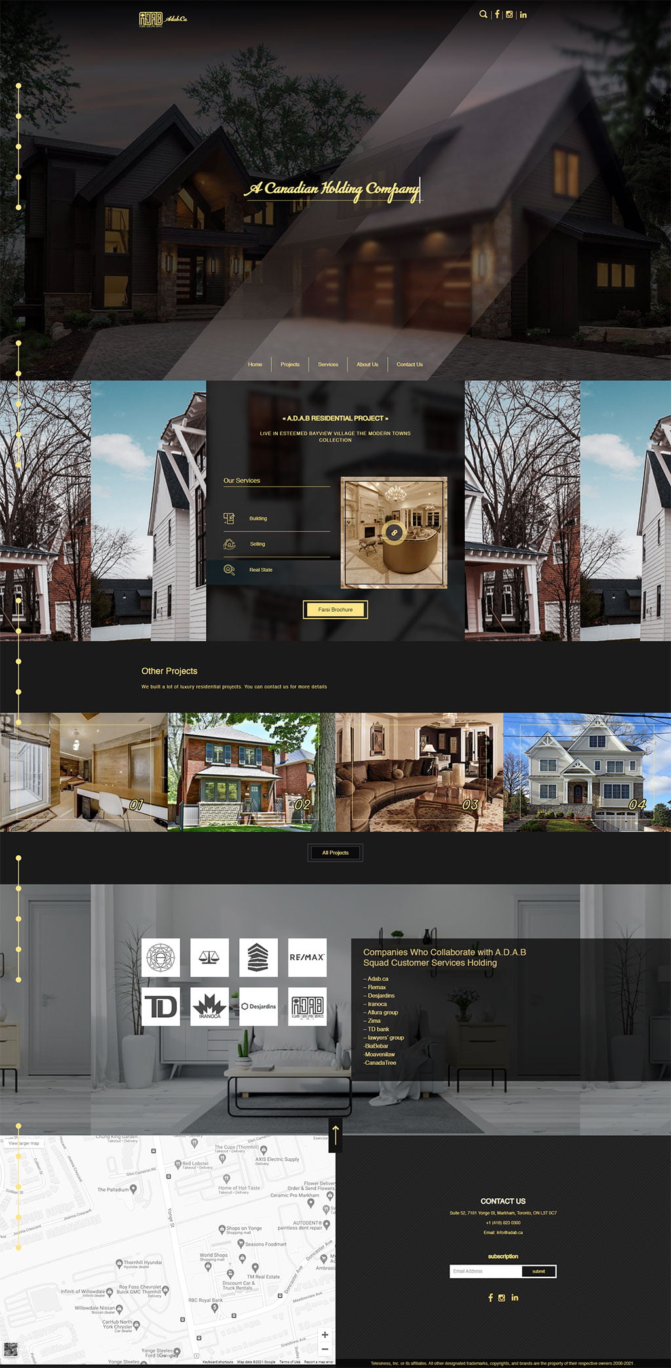This screenshot has height=1368, width=671.
Task: Click 'Iranoca' in collaborators list
Action: tap(375, 1004)
